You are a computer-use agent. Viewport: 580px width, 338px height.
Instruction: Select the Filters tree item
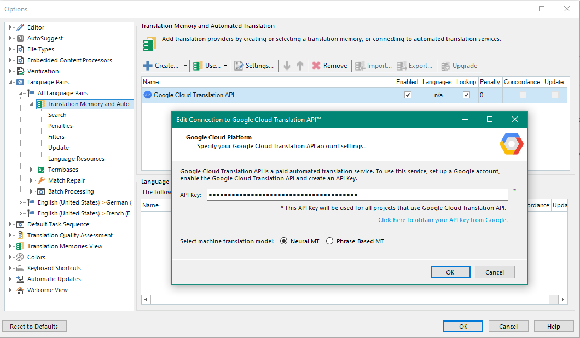click(56, 137)
